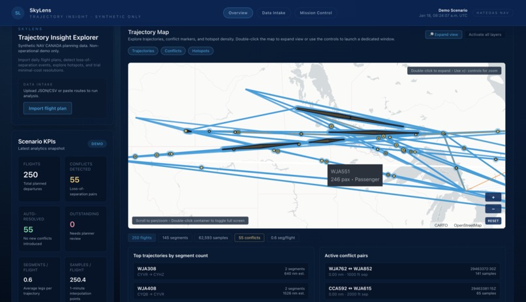Image resolution: width=526 pixels, height=302 pixels.
Task: Open the WJA408 trajectory row
Action: [221, 291]
